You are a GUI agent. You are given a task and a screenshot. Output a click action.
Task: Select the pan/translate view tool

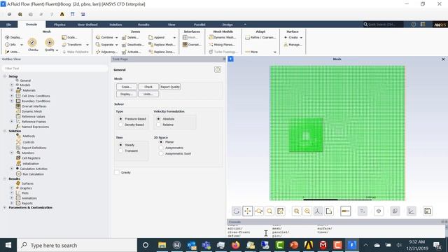click(x=247, y=211)
